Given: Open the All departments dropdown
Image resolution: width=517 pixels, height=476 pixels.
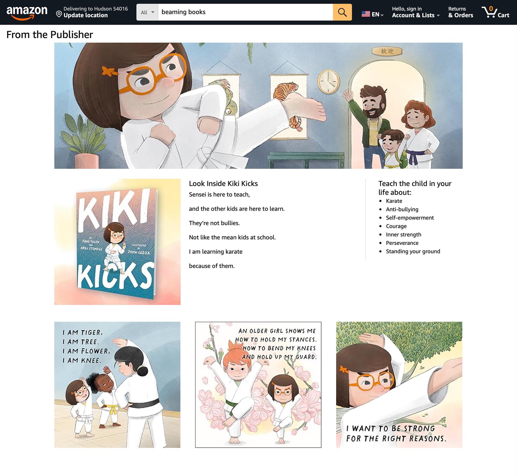Looking at the screenshot, I should (147, 12).
